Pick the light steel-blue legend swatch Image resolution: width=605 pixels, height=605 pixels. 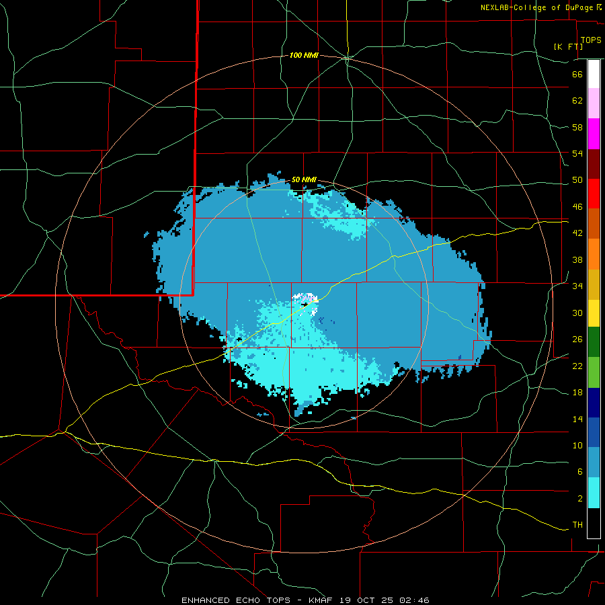(594, 462)
